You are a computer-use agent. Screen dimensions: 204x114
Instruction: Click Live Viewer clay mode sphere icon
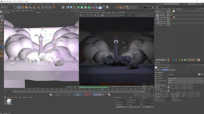point(102,16)
